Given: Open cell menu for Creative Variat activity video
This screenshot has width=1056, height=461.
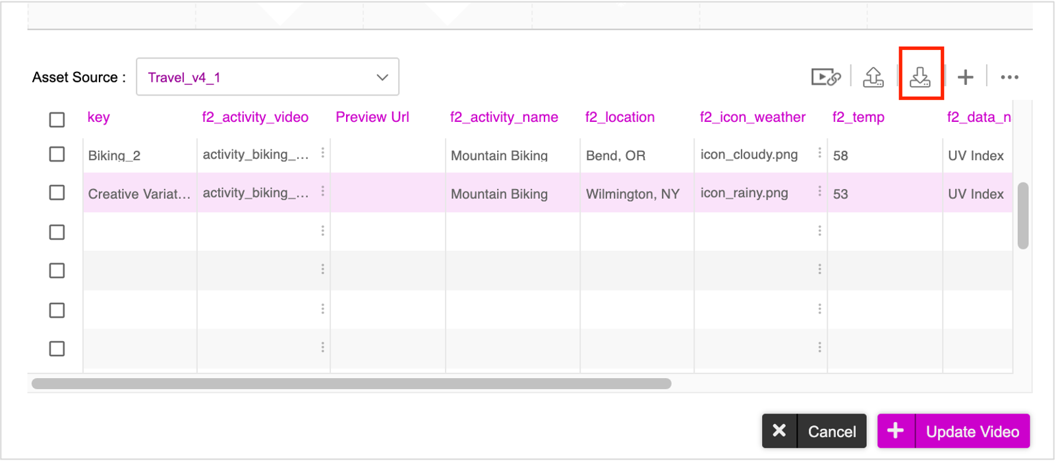Looking at the screenshot, I should (322, 191).
